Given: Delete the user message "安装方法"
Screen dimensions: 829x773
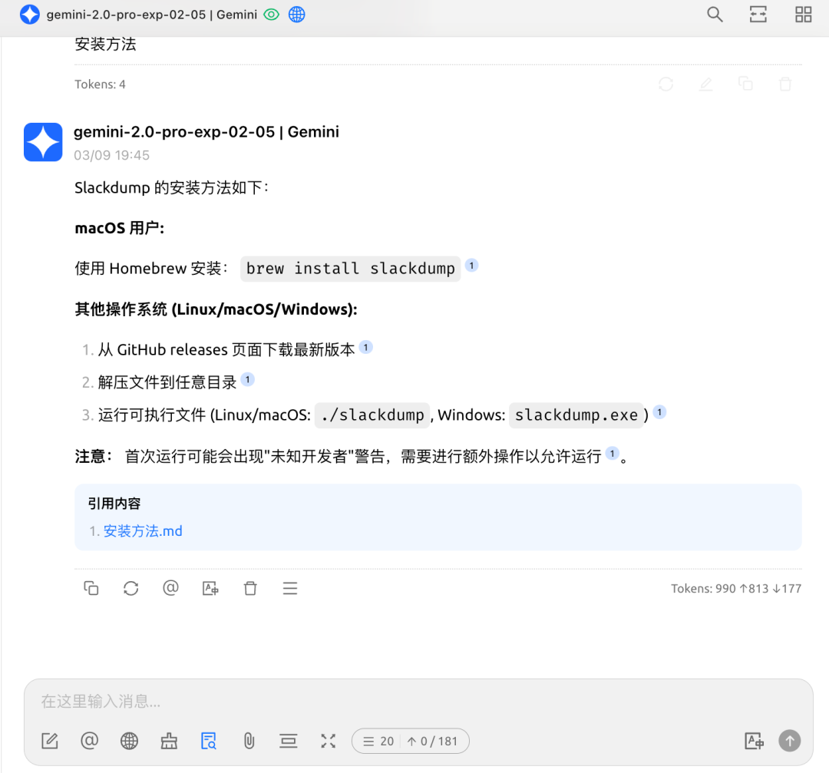Looking at the screenshot, I should tap(785, 84).
